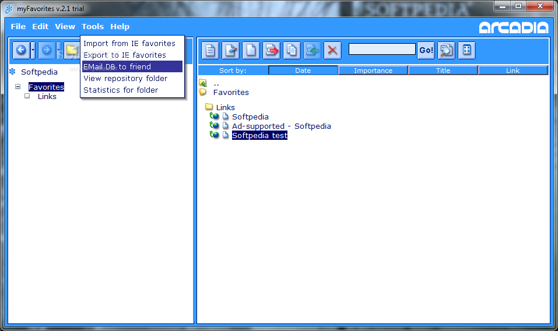Choose View repository folder
The height and width of the screenshot is (331, 558).
132,78
